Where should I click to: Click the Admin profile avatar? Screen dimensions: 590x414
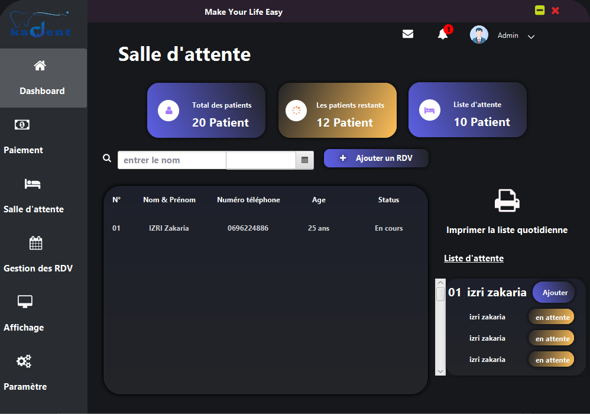tap(479, 35)
